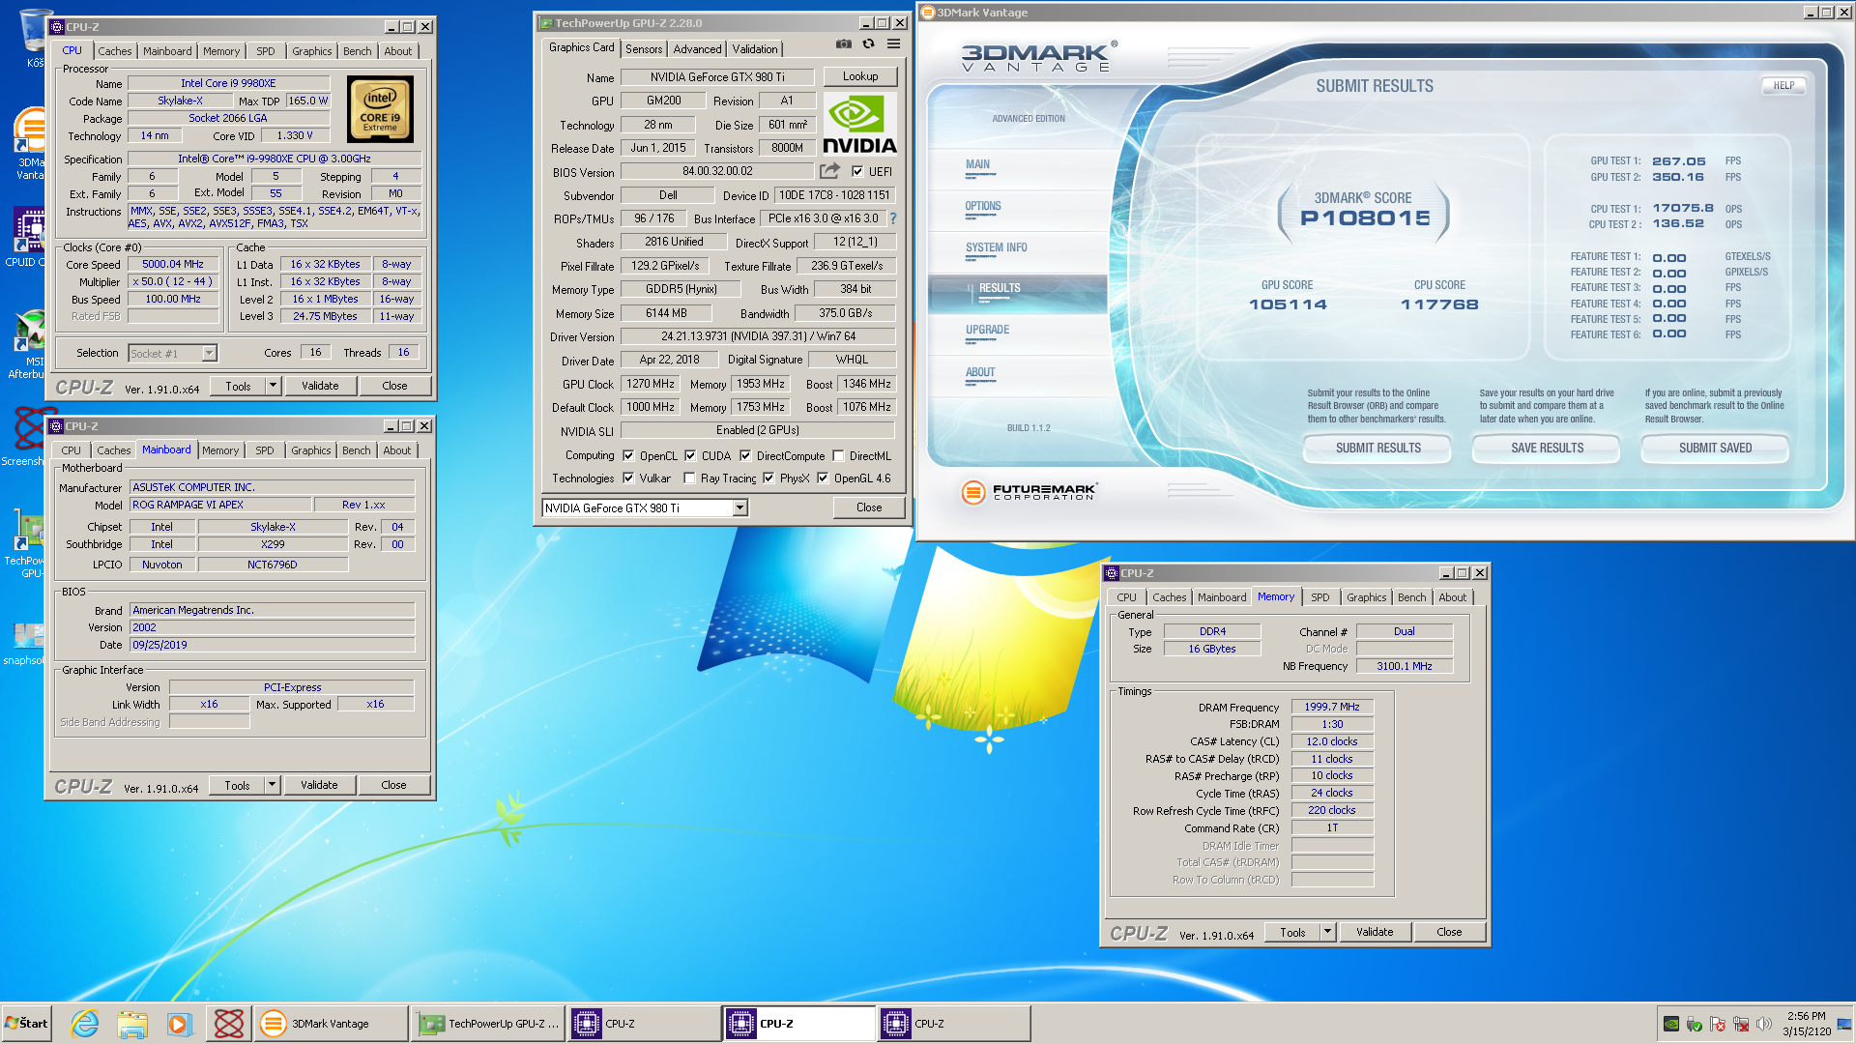
Task: Enable the DirectML checkbox
Action: [838, 455]
